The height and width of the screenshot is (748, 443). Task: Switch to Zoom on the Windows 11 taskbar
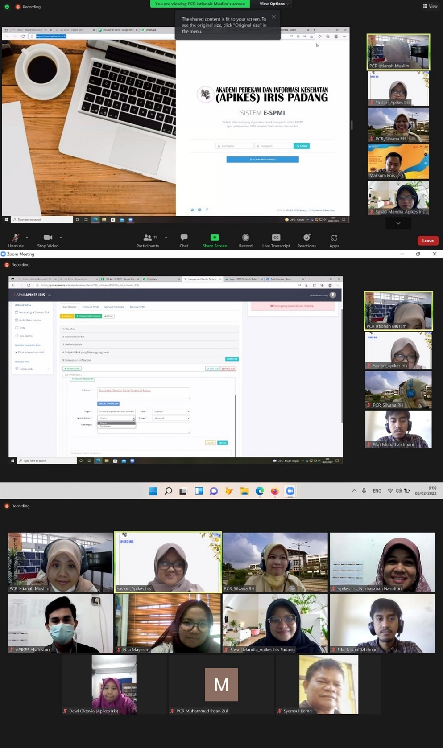pos(290,491)
